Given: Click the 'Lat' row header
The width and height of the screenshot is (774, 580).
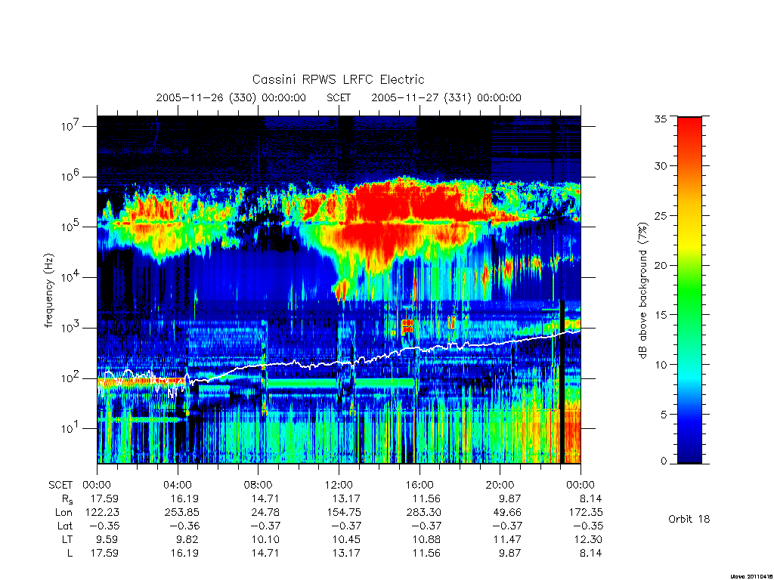Looking at the screenshot, I should 65,526.
